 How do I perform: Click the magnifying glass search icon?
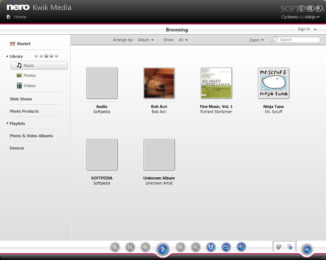[275, 39]
